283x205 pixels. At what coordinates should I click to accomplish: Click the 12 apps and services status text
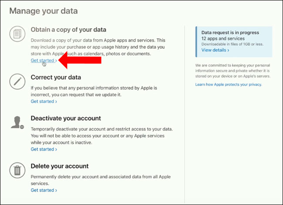tap(222, 38)
